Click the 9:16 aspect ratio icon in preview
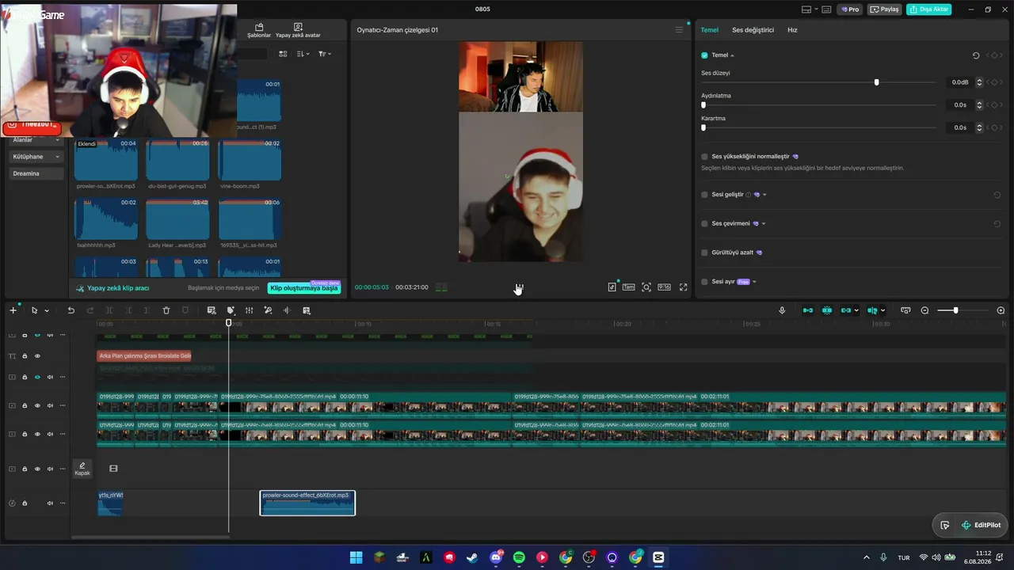The image size is (1014, 570). coord(664,287)
